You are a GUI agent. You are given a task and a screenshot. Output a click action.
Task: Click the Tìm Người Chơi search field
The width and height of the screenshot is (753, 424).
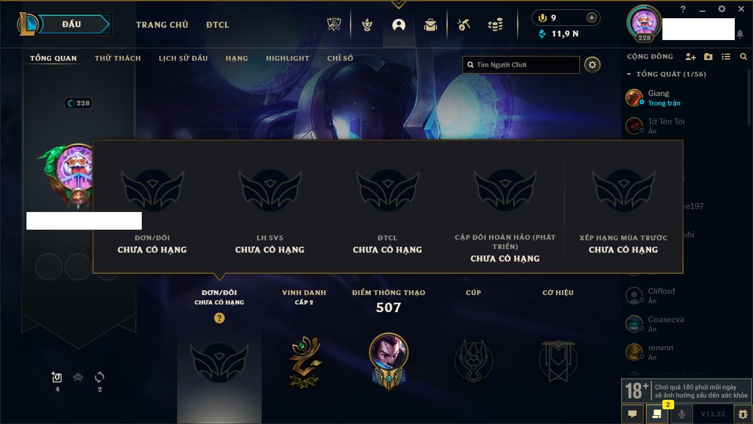(x=521, y=65)
